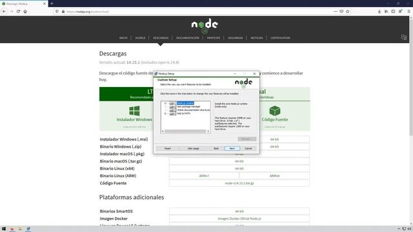413x232 pixels.
Task: Select npm package manager tree item
Action: coord(188,107)
